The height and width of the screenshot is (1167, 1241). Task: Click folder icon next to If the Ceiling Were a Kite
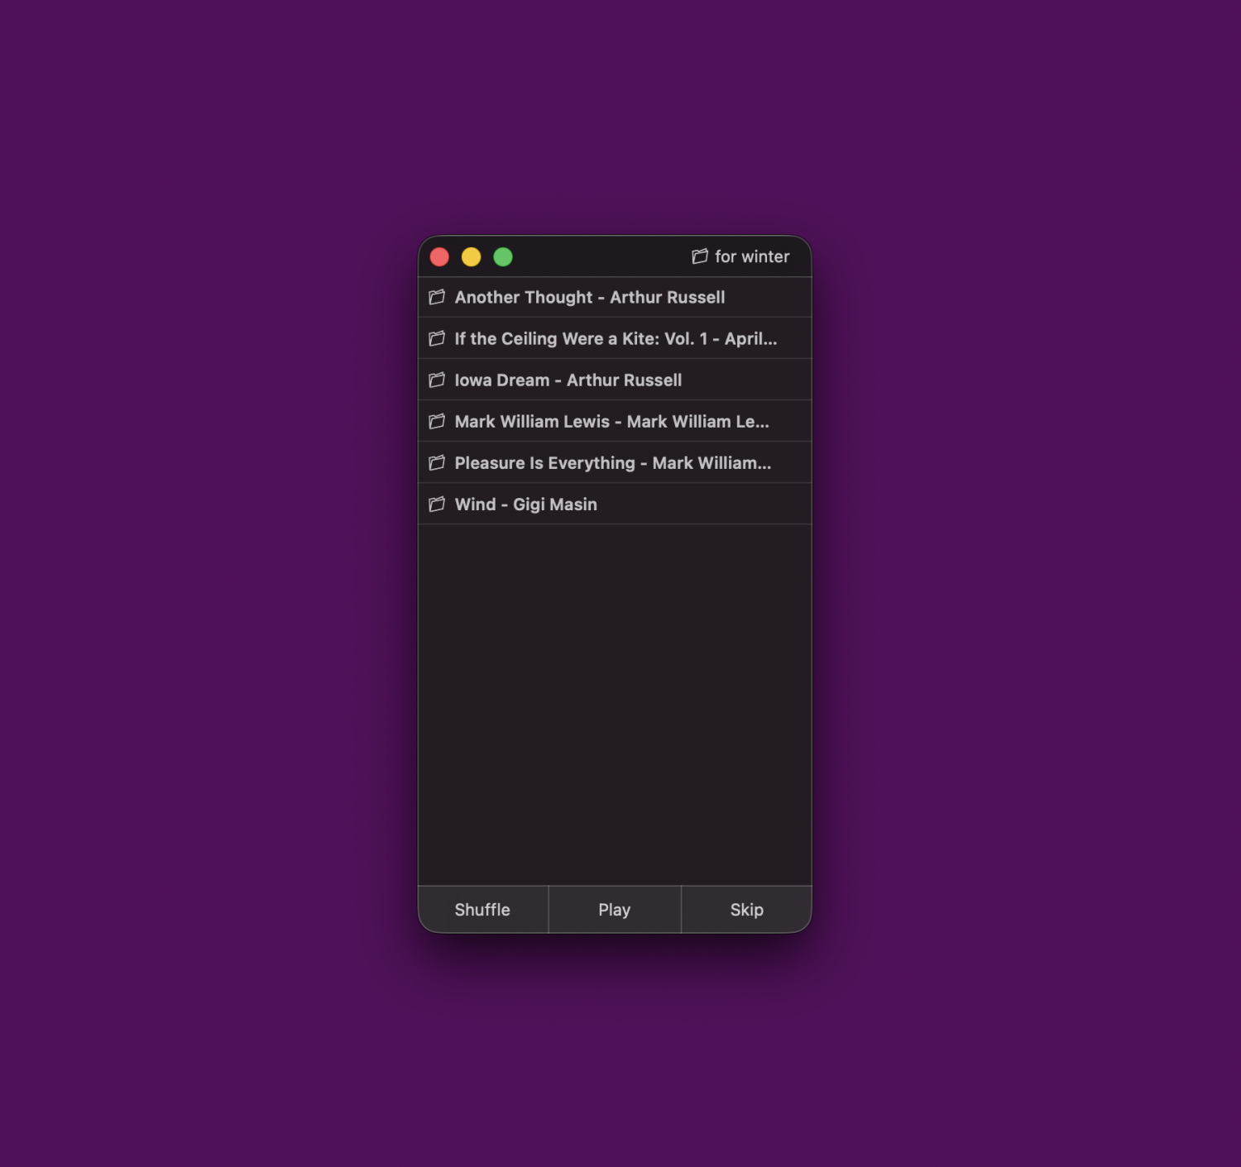pos(437,338)
